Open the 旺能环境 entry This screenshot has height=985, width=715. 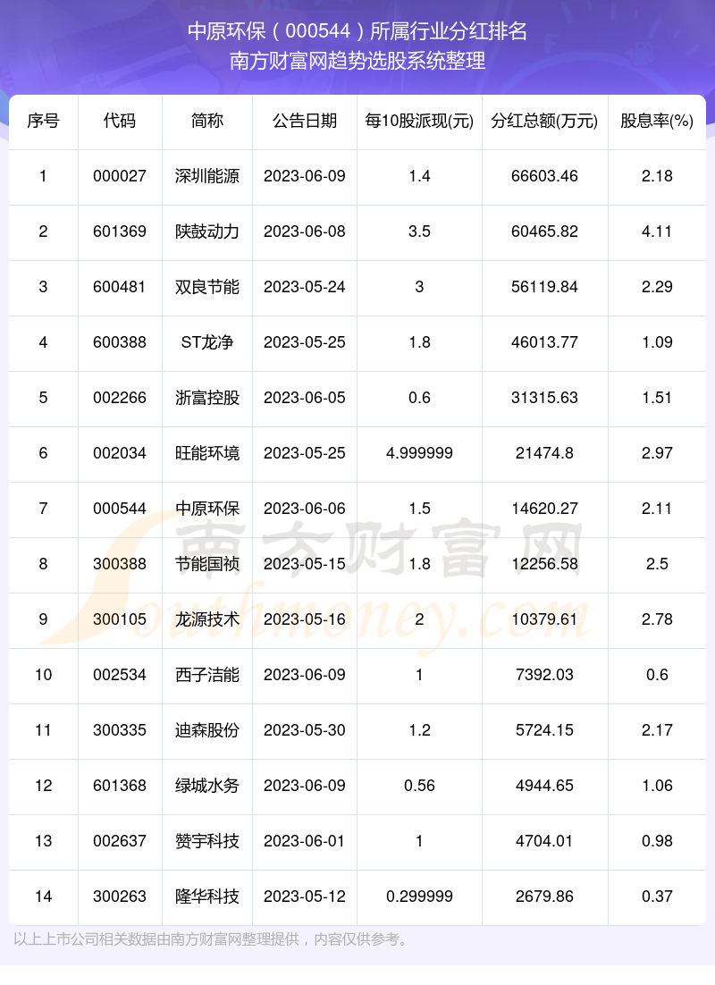pos(207,453)
